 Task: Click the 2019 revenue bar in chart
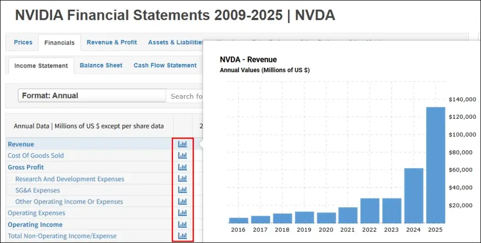click(304, 217)
